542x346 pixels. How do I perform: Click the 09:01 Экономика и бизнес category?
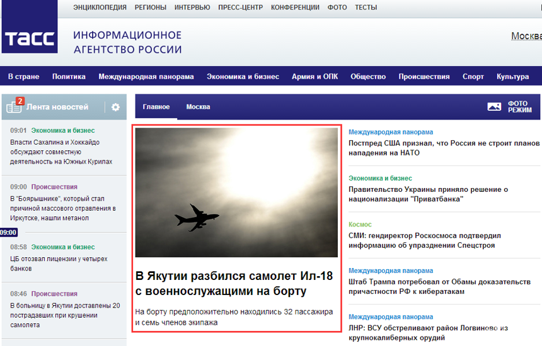[x=63, y=130]
